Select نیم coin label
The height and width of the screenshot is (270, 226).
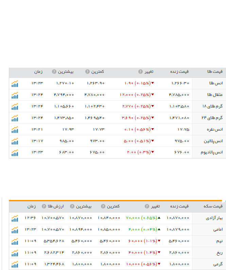pos(220,241)
